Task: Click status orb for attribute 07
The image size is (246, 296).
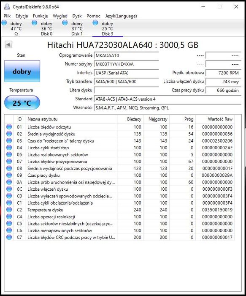Action: pyautogui.click(x=9, y=161)
